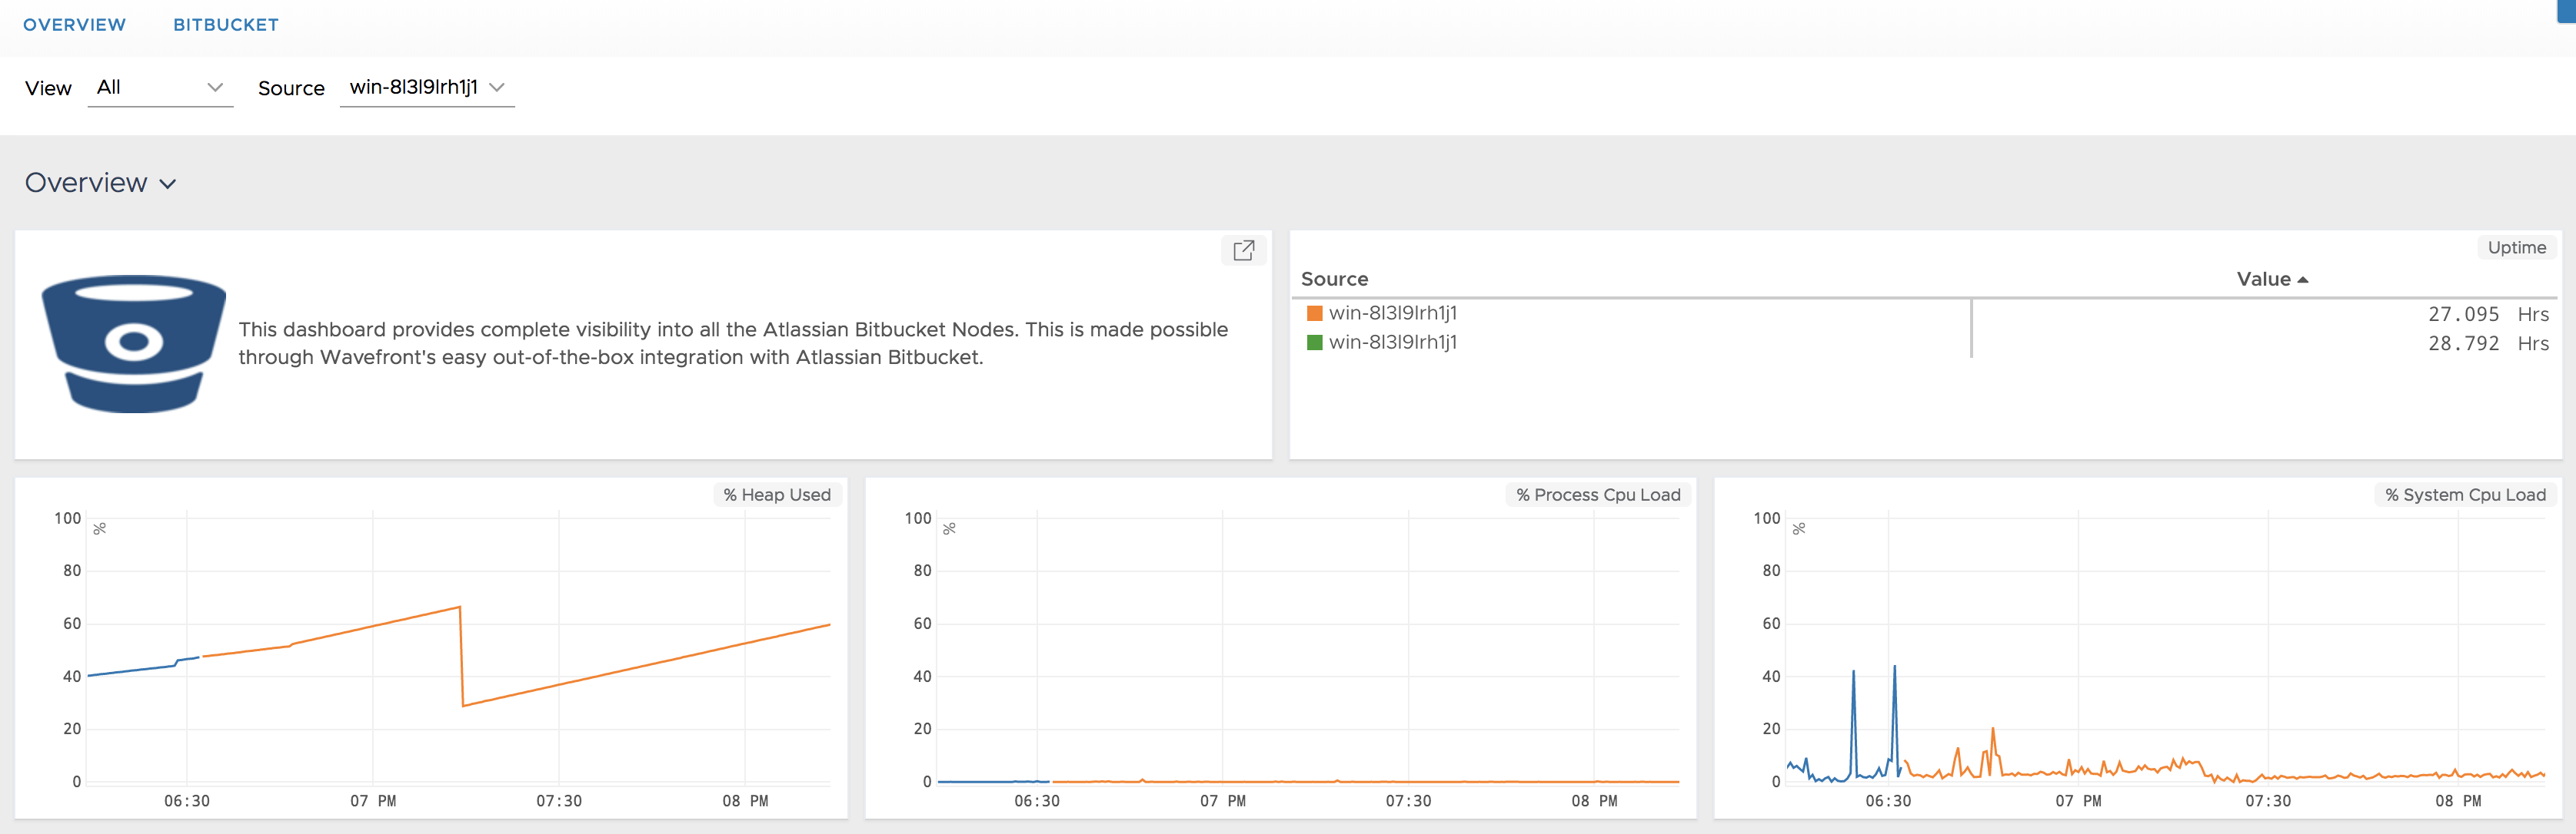2576x834 pixels.
Task: Open the OVERVIEW tab
Action: (74, 25)
